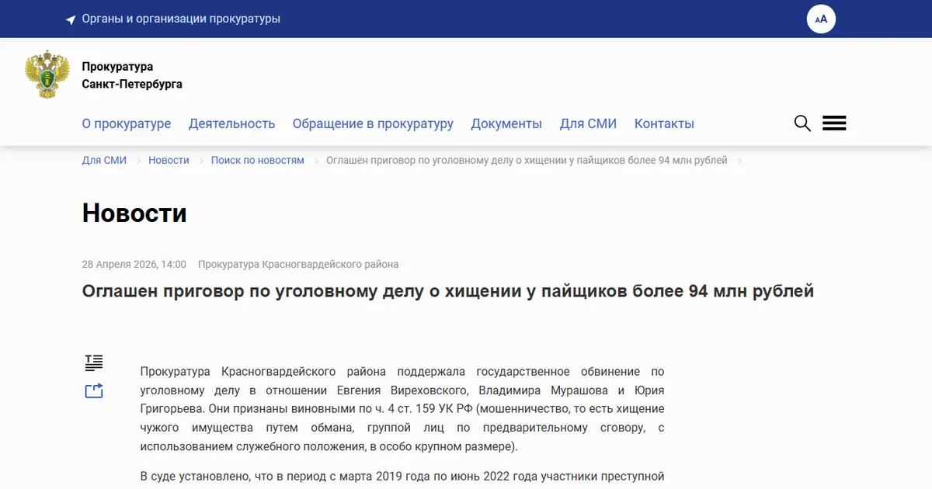The image size is (932, 489).
Task: Open the Контакты menu
Action: tap(664, 123)
